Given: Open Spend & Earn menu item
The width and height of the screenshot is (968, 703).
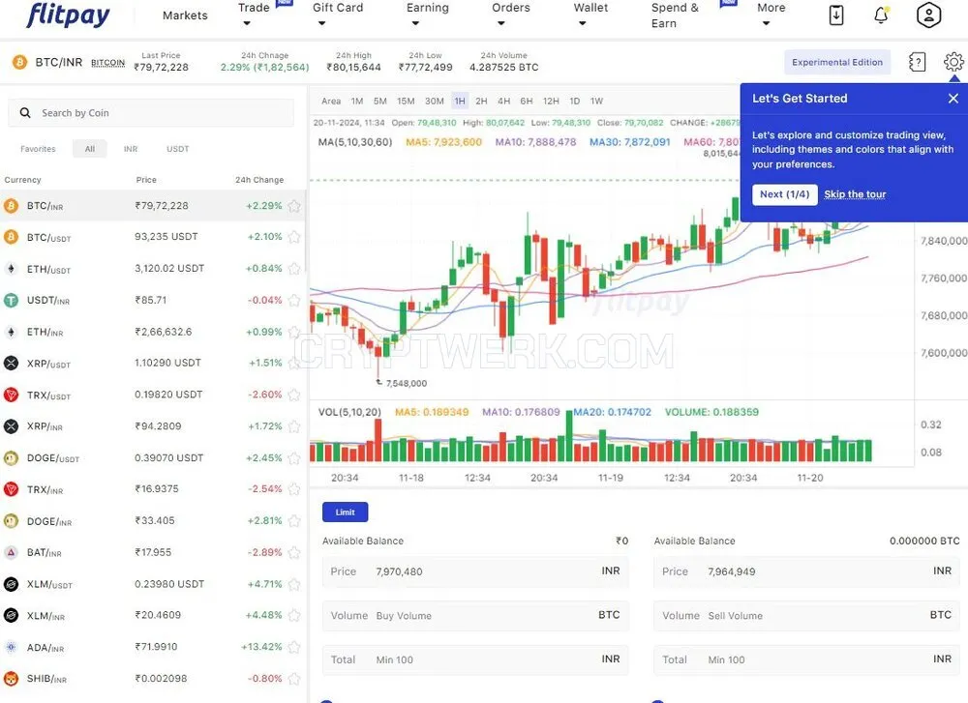Looking at the screenshot, I should click(675, 15).
